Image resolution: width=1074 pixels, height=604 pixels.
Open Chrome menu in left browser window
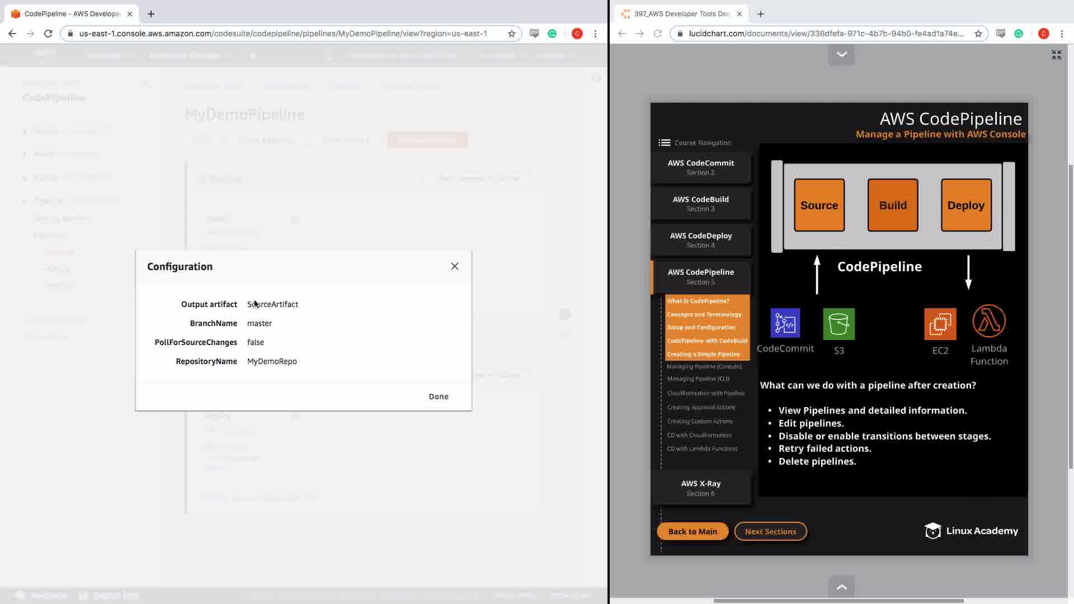click(x=595, y=34)
